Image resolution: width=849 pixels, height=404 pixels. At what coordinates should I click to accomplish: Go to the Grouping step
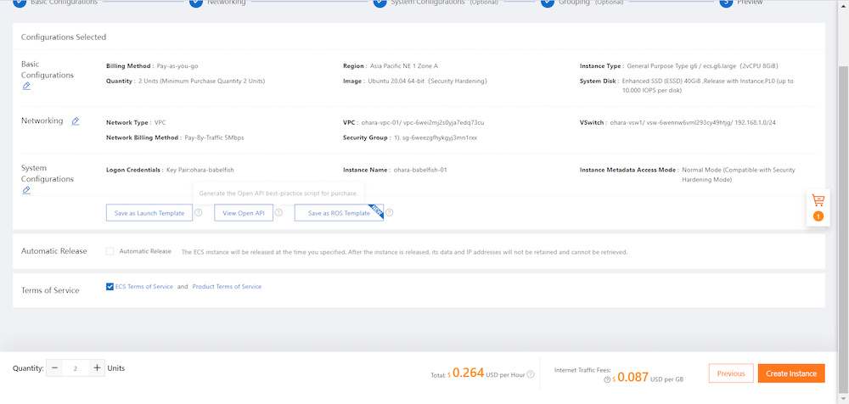[x=582, y=3]
